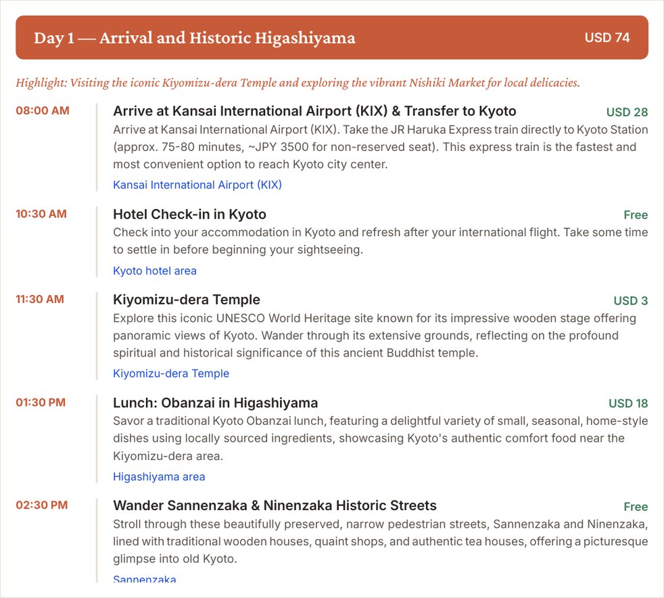
Task: Click the Hotel Check-in in Kyoto heading
Action: point(190,214)
